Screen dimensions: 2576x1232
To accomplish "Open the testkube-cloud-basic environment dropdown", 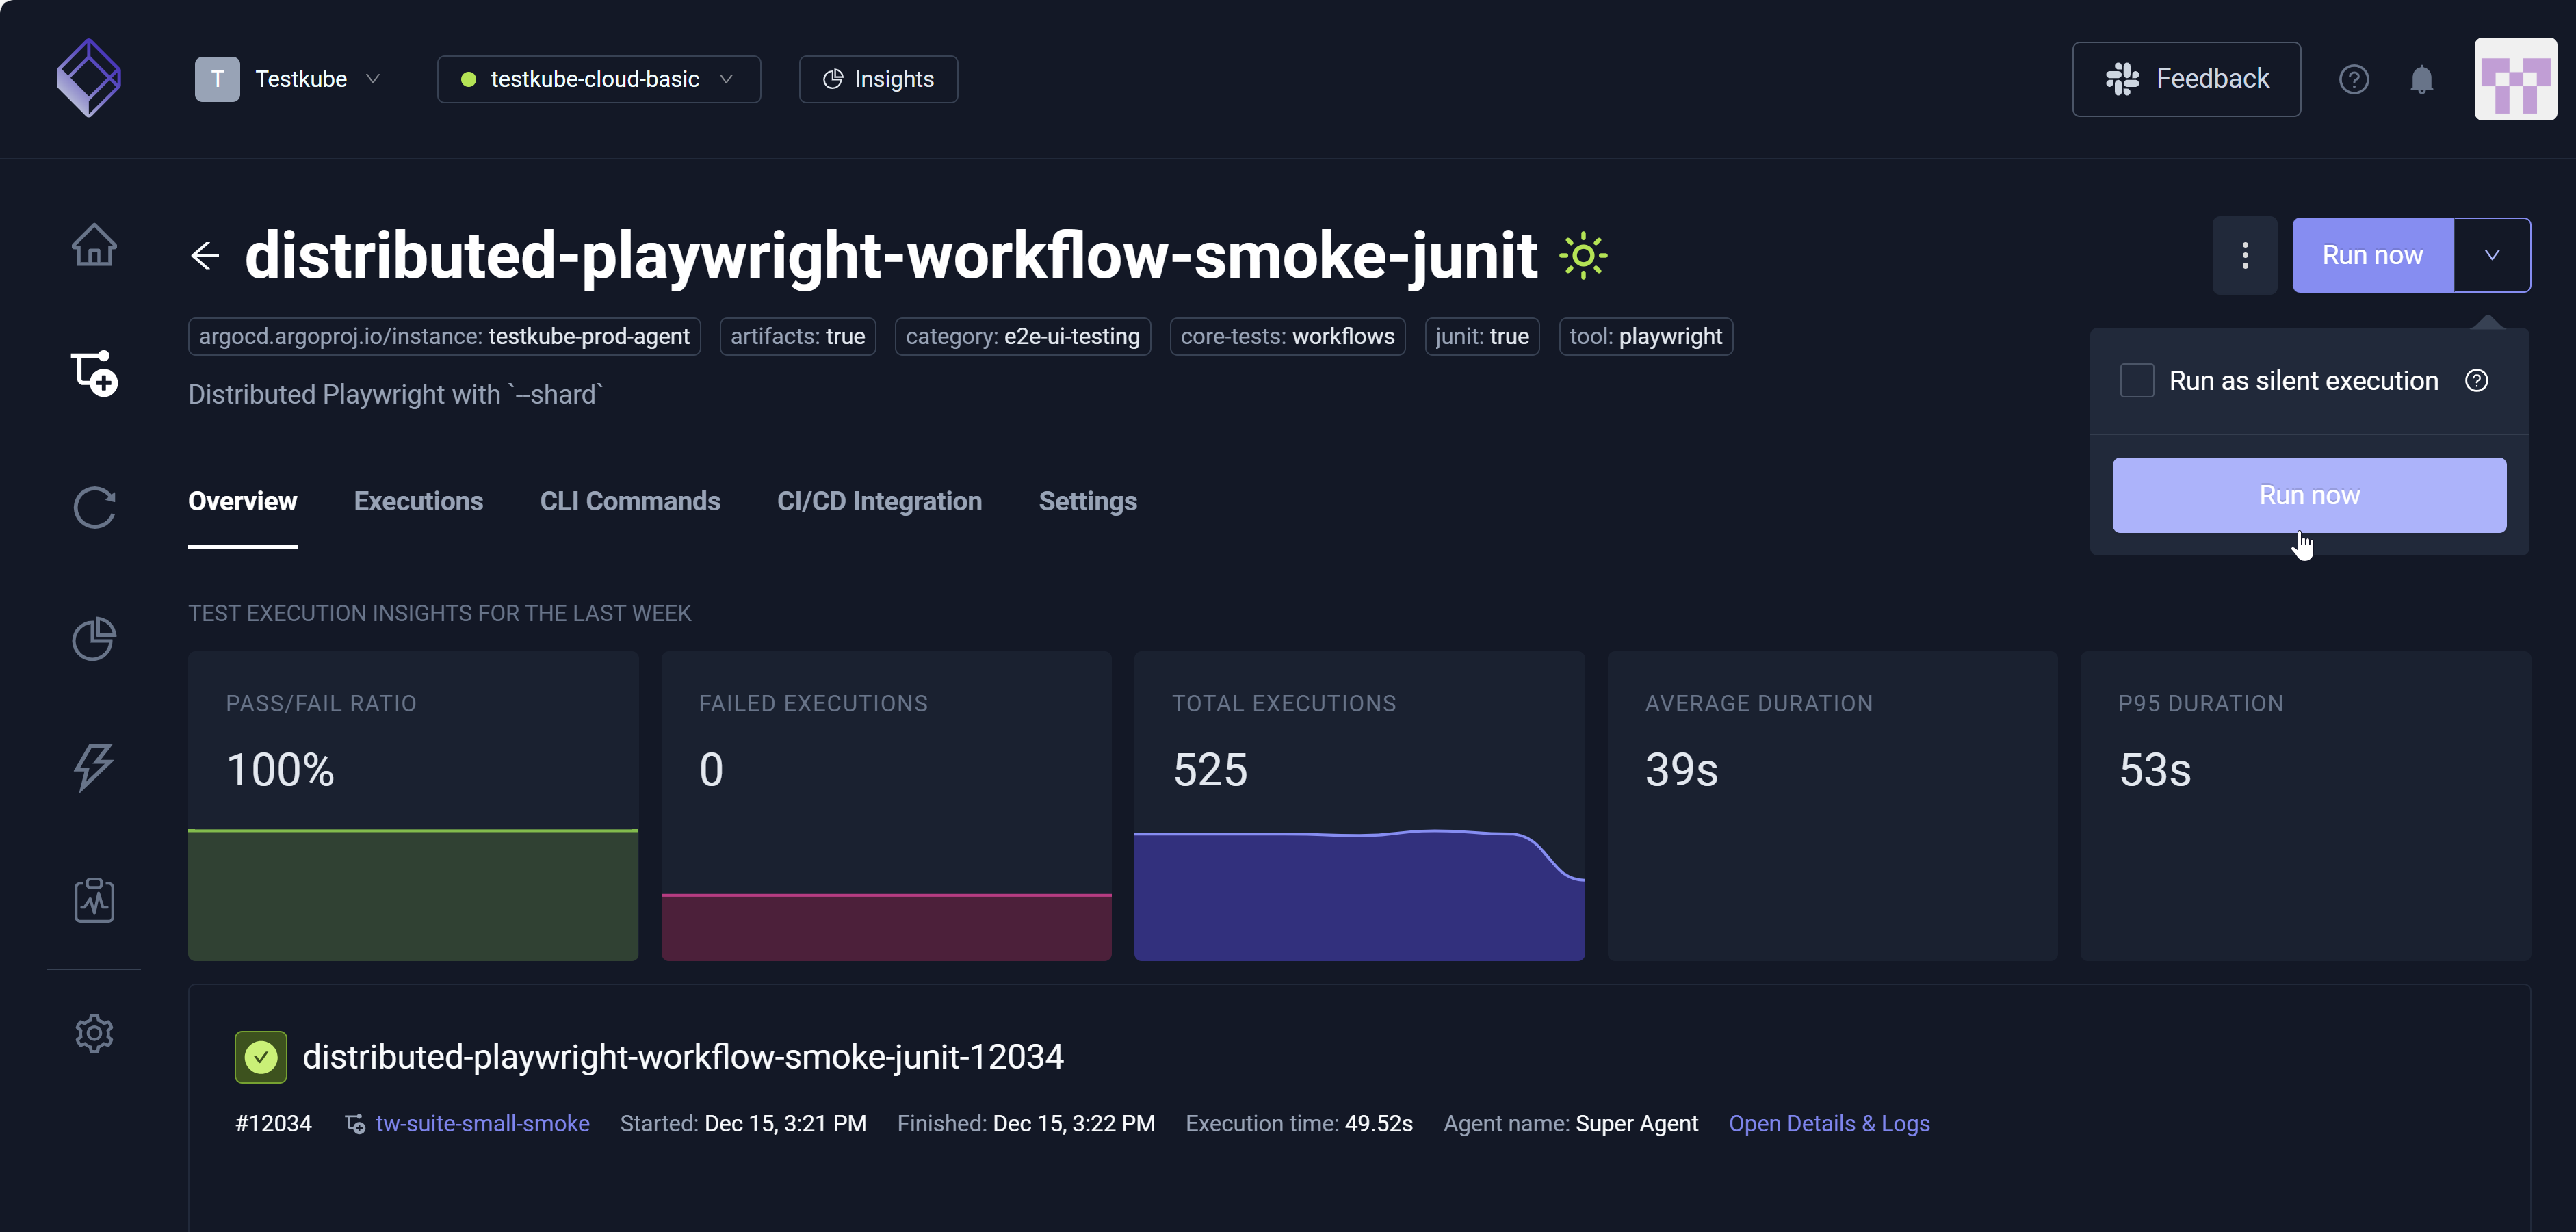I will tap(598, 79).
